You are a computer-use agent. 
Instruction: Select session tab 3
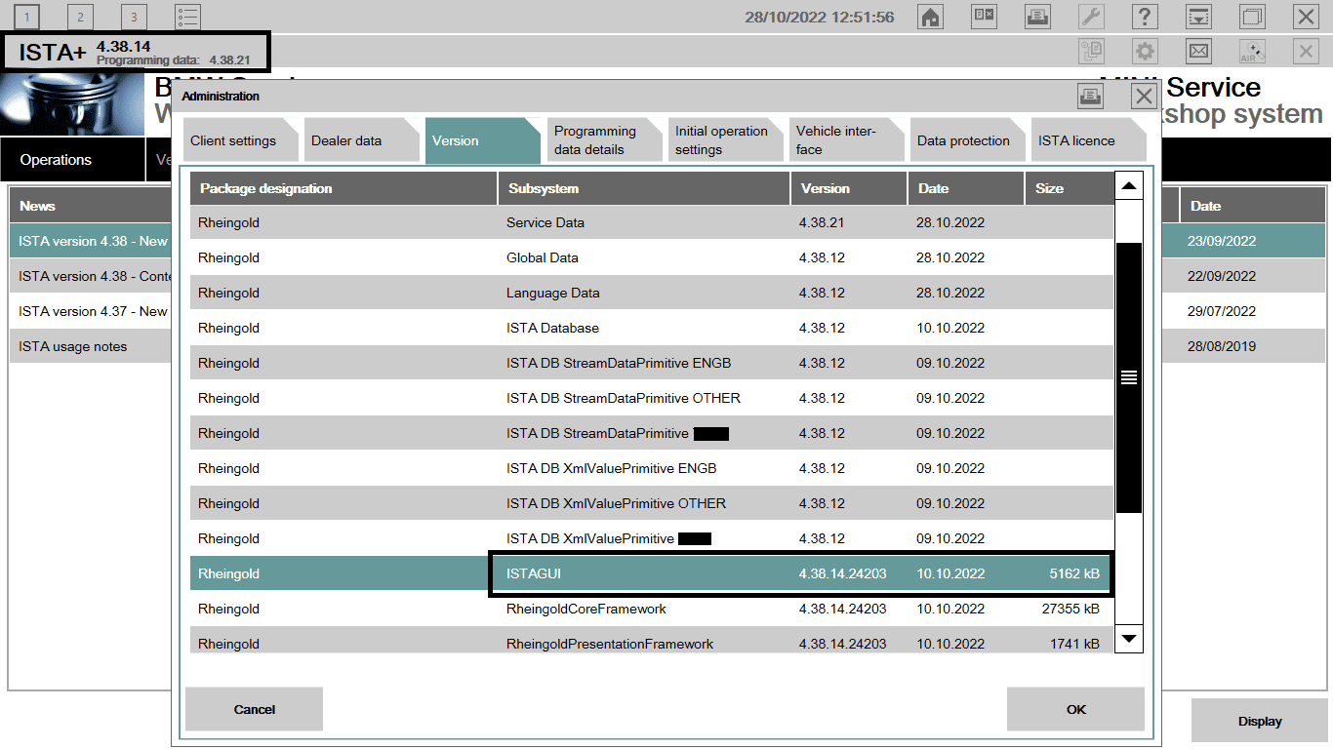tap(135, 17)
